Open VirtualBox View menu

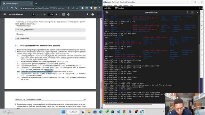[115, 5]
